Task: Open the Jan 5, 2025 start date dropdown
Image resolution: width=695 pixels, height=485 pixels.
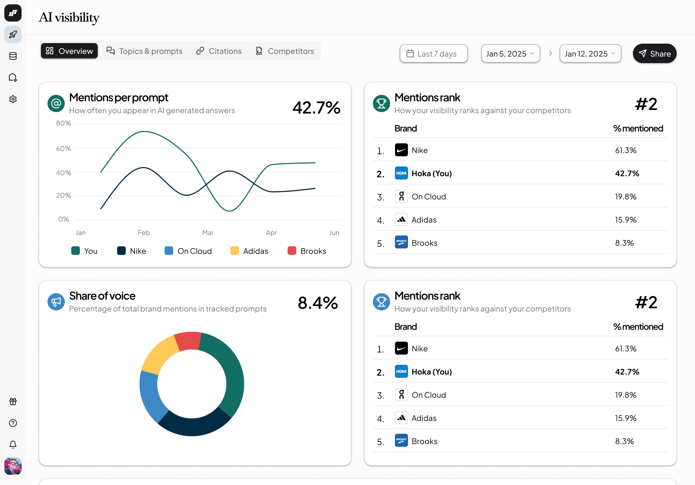Action: coord(510,54)
